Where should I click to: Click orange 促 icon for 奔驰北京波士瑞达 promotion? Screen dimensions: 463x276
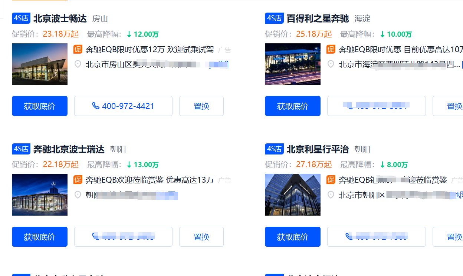tap(78, 180)
